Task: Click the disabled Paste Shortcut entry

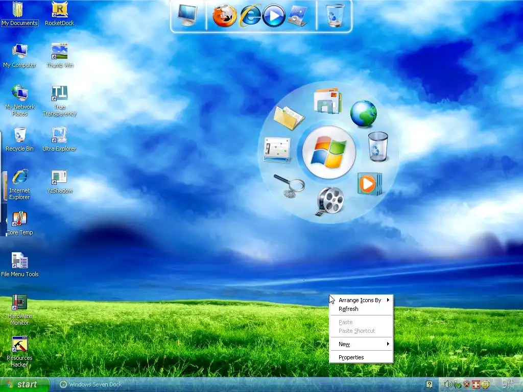Action: click(x=361, y=331)
